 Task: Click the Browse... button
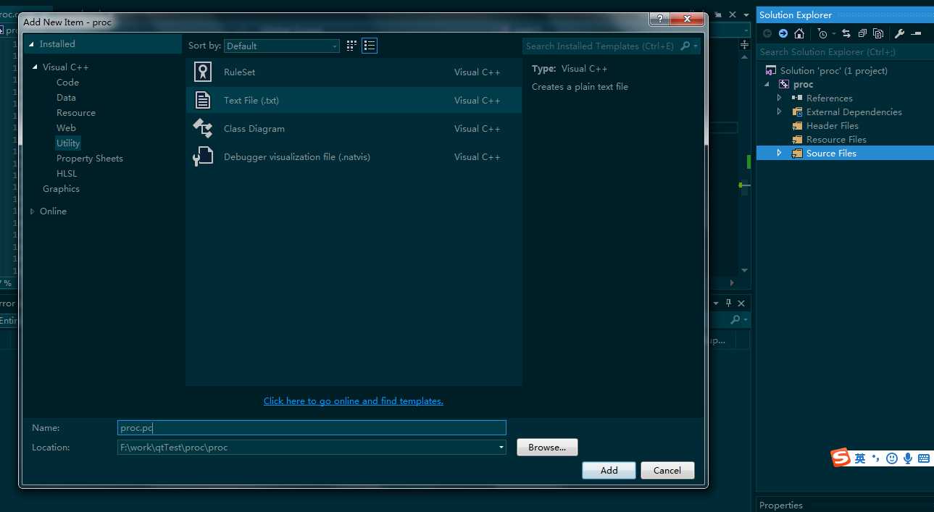click(x=547, y=448)
